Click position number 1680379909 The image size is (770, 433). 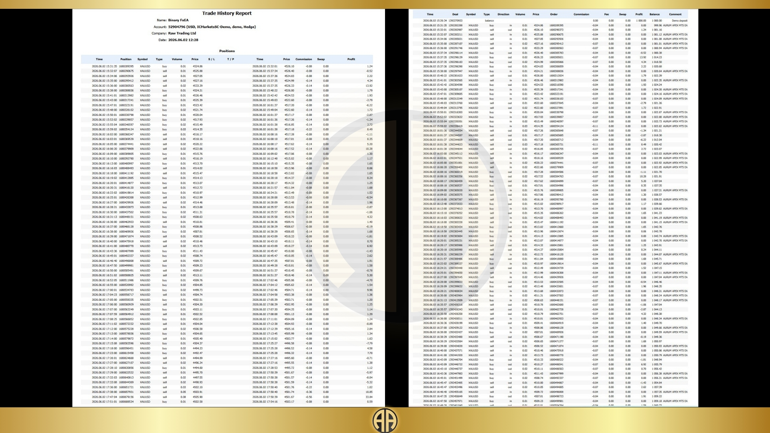[126, 149]
